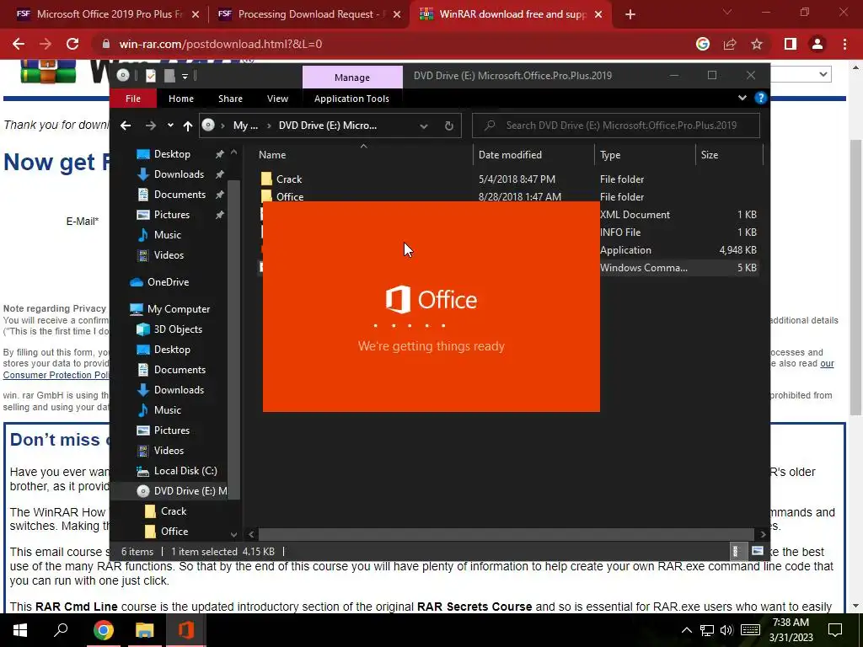Open Chrome from the taskbar

tap(103, 630)
